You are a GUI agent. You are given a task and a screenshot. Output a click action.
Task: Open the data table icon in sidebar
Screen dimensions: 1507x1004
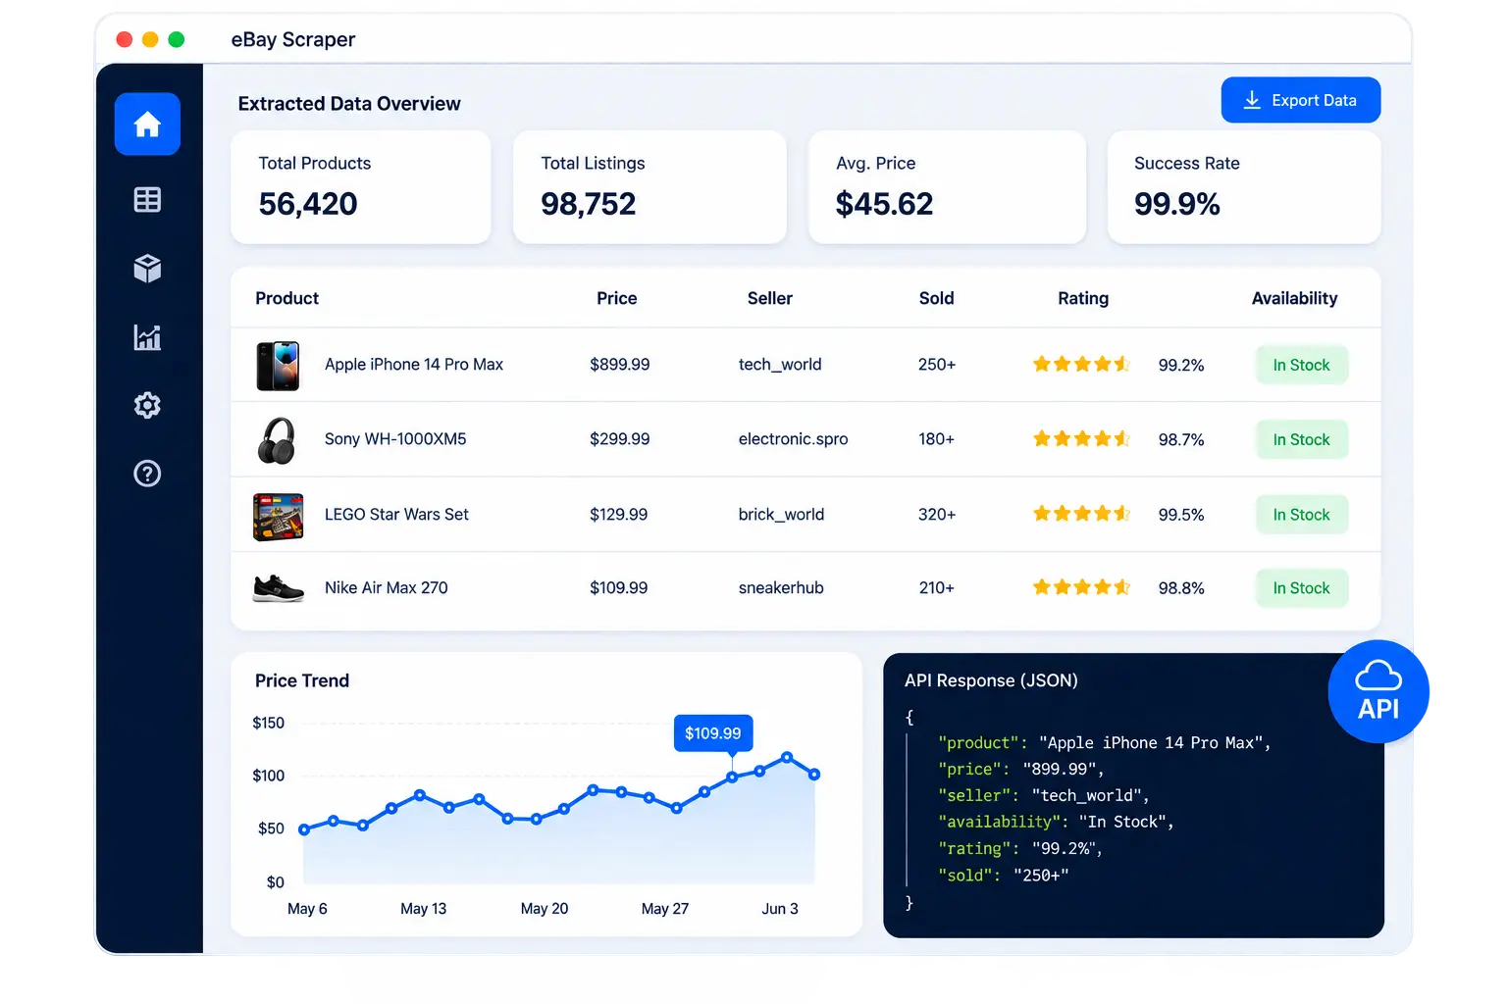(x=147, y=200)
